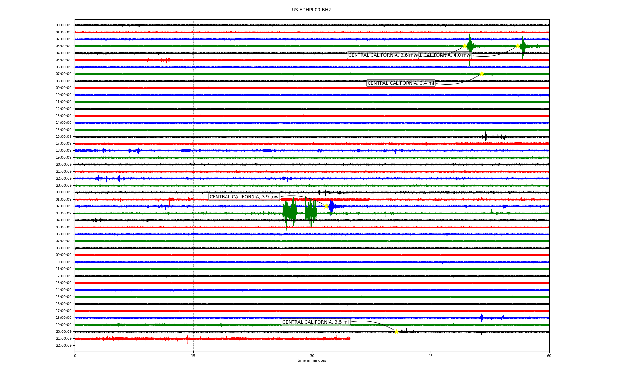624x390 pixels.
Task: Select the 'CENTRAL CALIFORNIA, 3.5 ml' annotation box
Action: point(315,322)
